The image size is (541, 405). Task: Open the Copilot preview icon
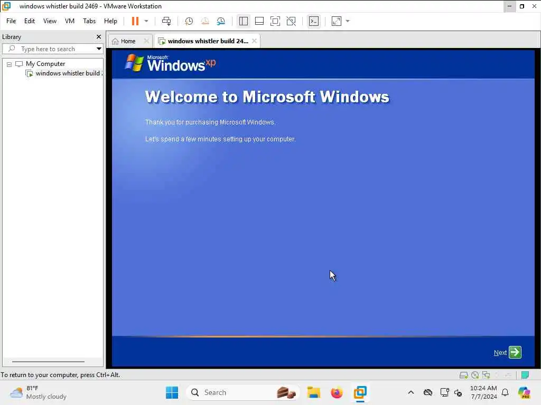click(524, 392)
